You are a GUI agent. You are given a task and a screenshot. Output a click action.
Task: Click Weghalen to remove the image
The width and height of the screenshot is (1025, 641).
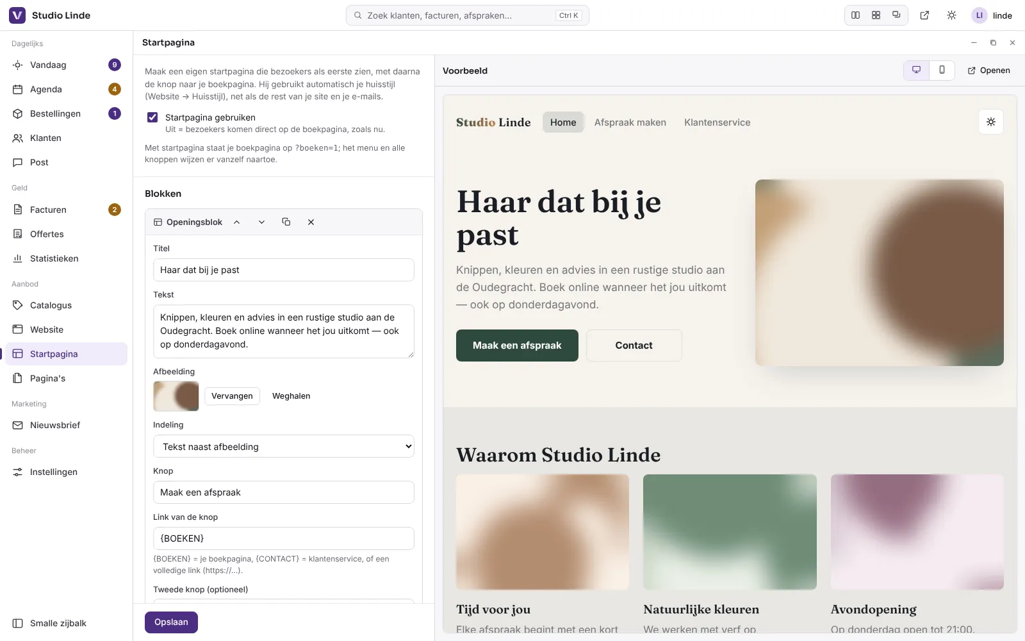(x=291, y=396)
